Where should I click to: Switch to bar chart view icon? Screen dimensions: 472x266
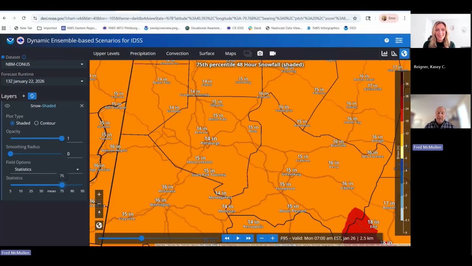[385, 54]
